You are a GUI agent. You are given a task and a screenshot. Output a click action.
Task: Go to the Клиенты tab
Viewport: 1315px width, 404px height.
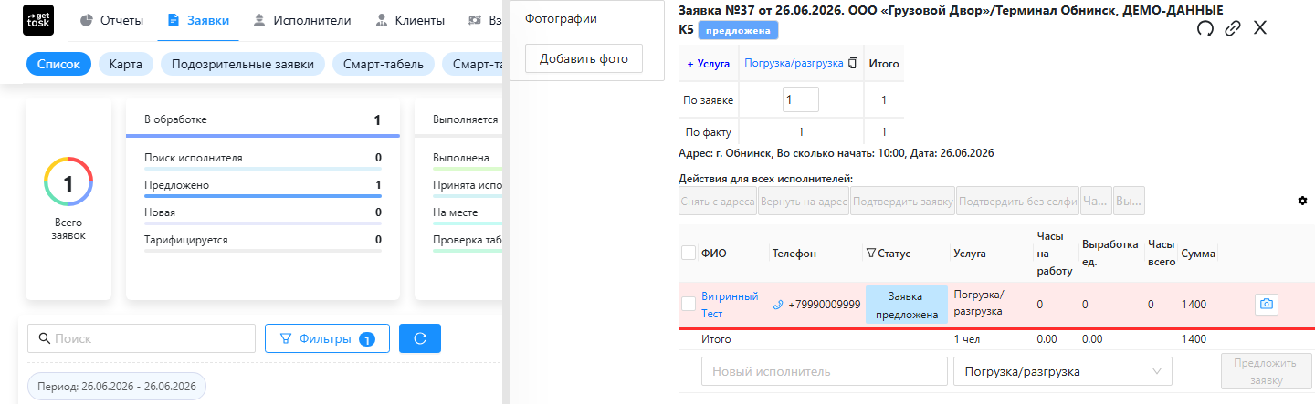(409, 20)
